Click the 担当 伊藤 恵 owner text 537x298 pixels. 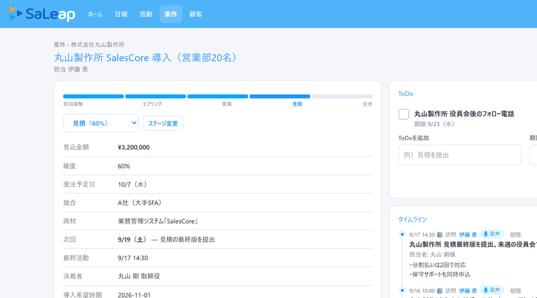pyautogui.click(x=71, y=69)
